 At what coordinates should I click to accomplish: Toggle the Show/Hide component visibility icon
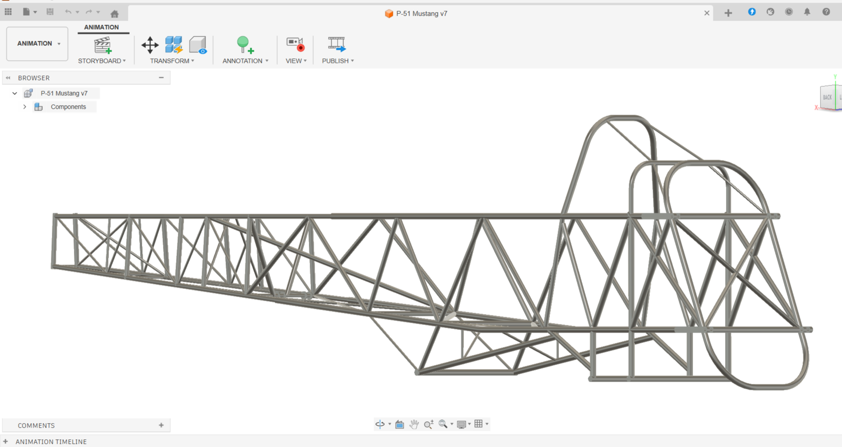coord(198,45)
